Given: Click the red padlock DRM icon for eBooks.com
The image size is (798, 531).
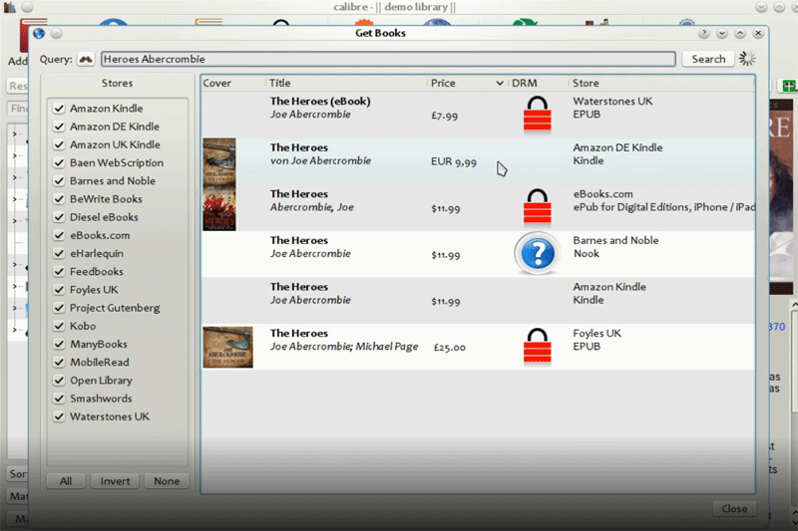Looking at the screenshot, I should [537, 208].
